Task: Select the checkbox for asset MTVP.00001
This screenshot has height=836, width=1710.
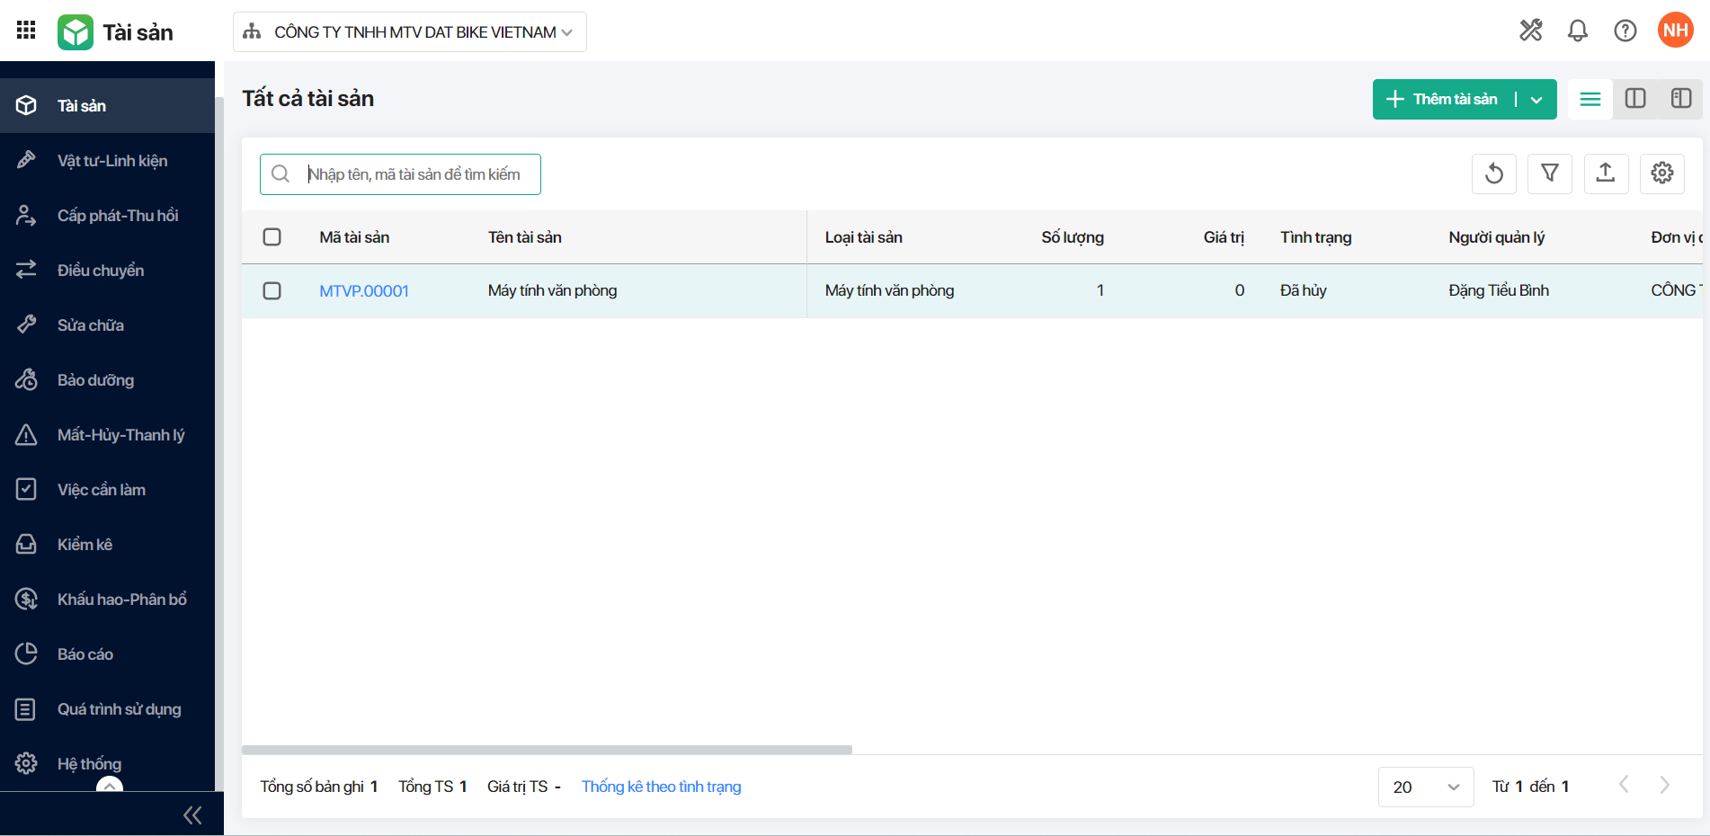Action: (x=272, y=290)
